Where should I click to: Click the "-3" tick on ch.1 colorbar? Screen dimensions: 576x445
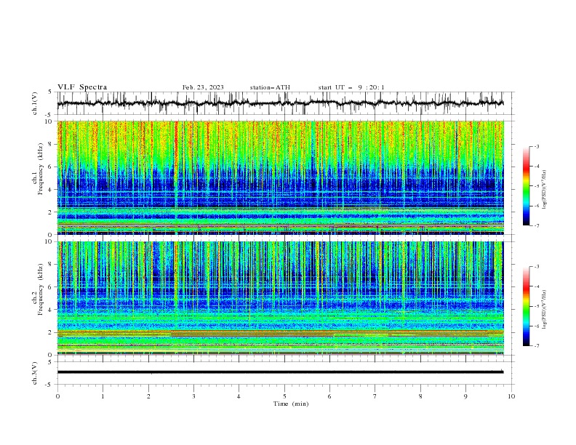coord(537,146)
